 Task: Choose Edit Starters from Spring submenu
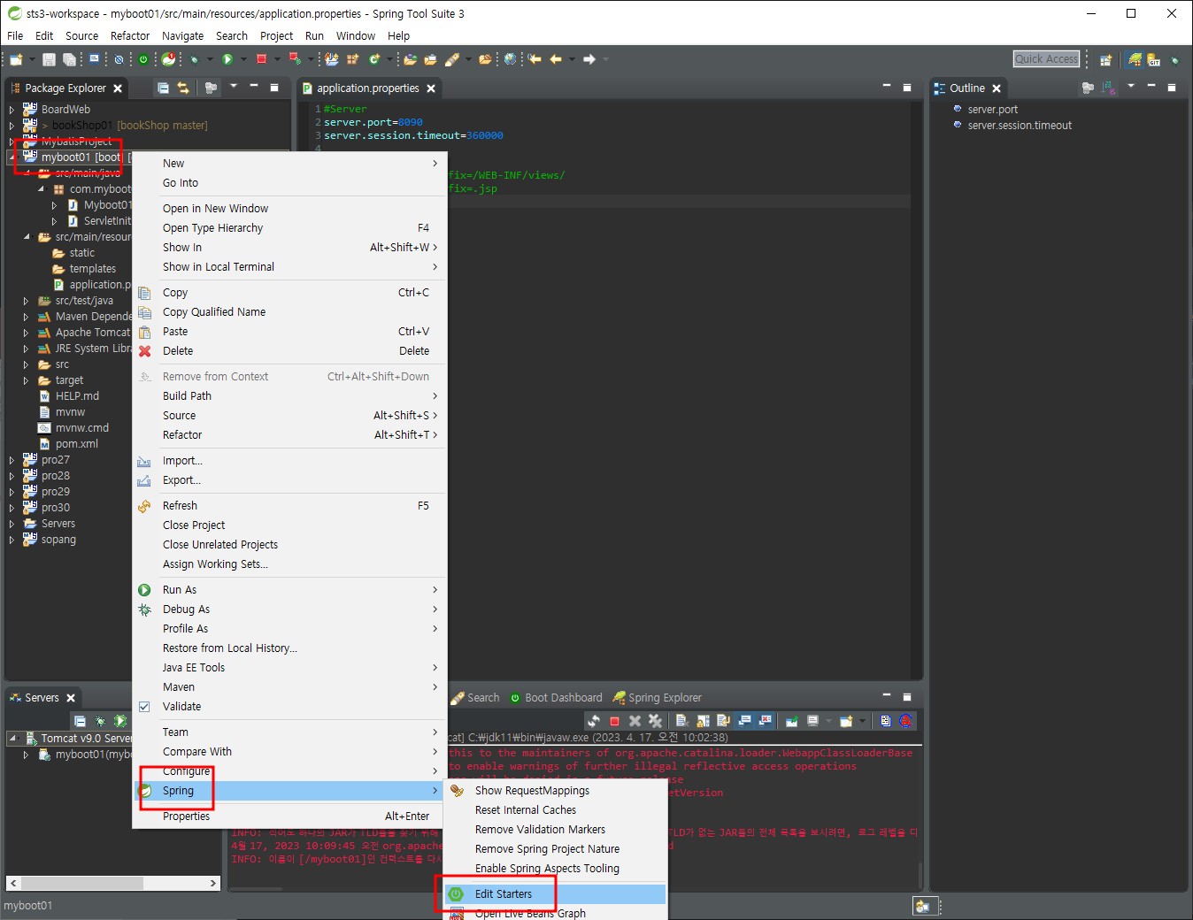coord(555,894)
